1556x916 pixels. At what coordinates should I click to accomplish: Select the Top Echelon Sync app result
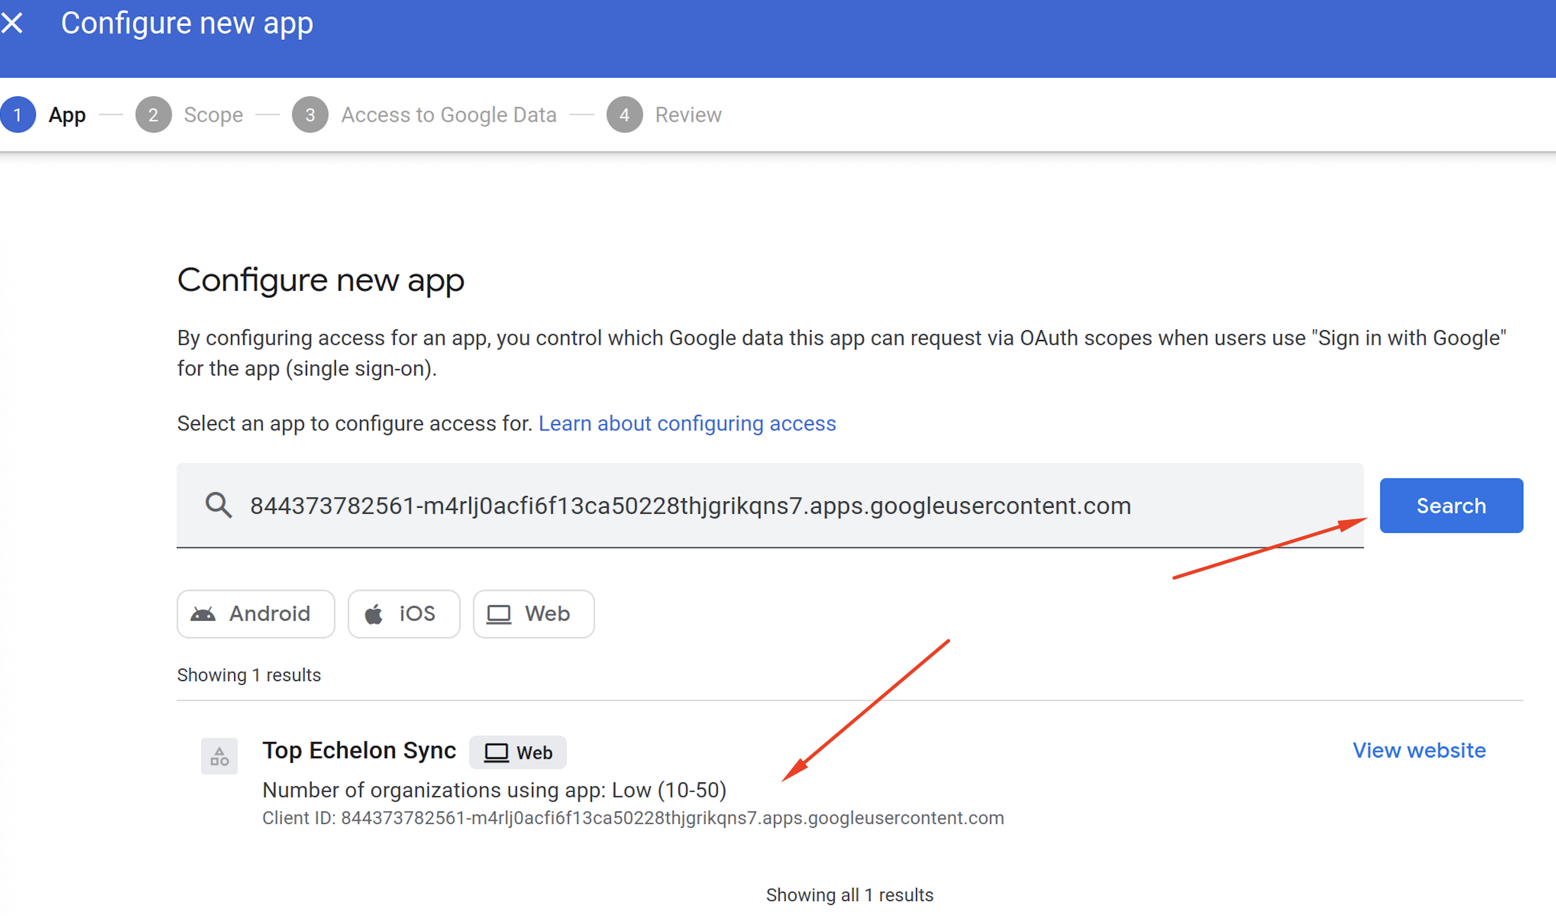(x=850, y=782)
